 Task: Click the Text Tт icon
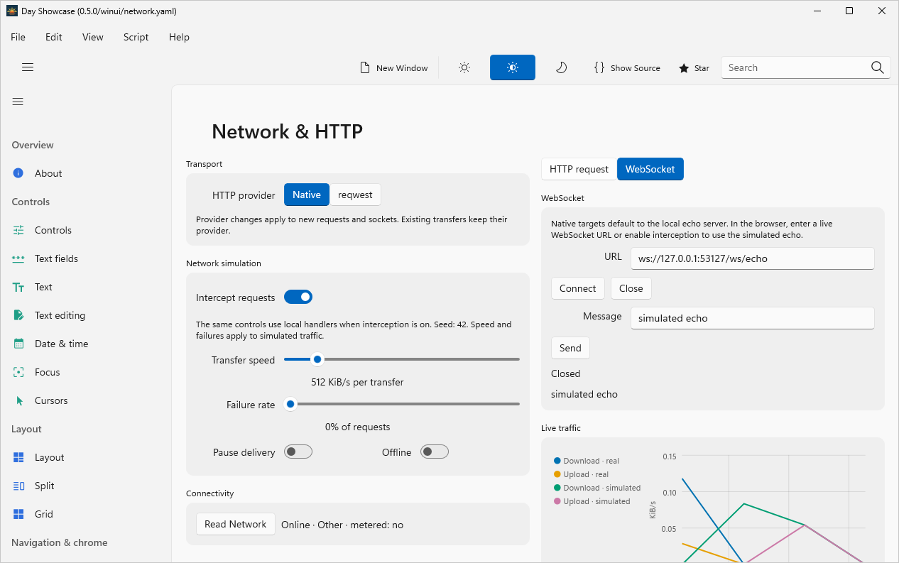point(18,287)
